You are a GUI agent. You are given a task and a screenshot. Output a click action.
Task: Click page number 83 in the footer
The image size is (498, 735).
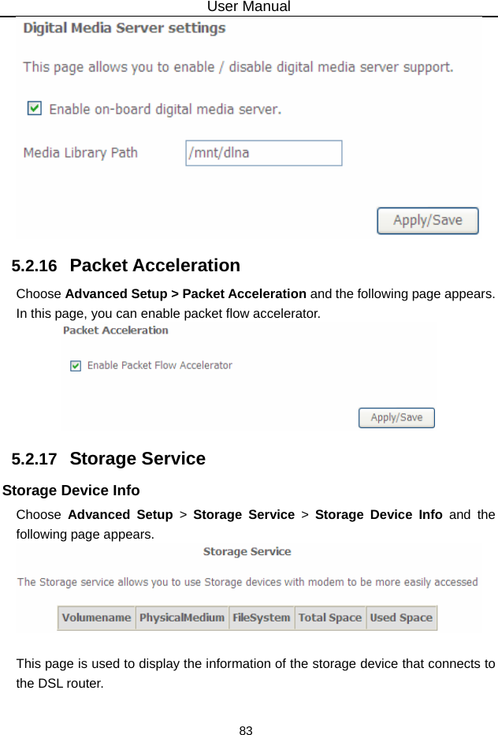[x=247, y=730]
